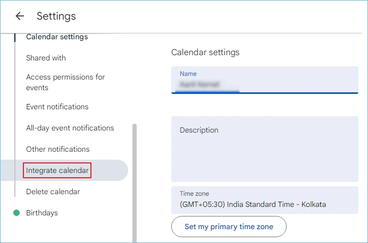Click the back arrow next to Settings

20,16
